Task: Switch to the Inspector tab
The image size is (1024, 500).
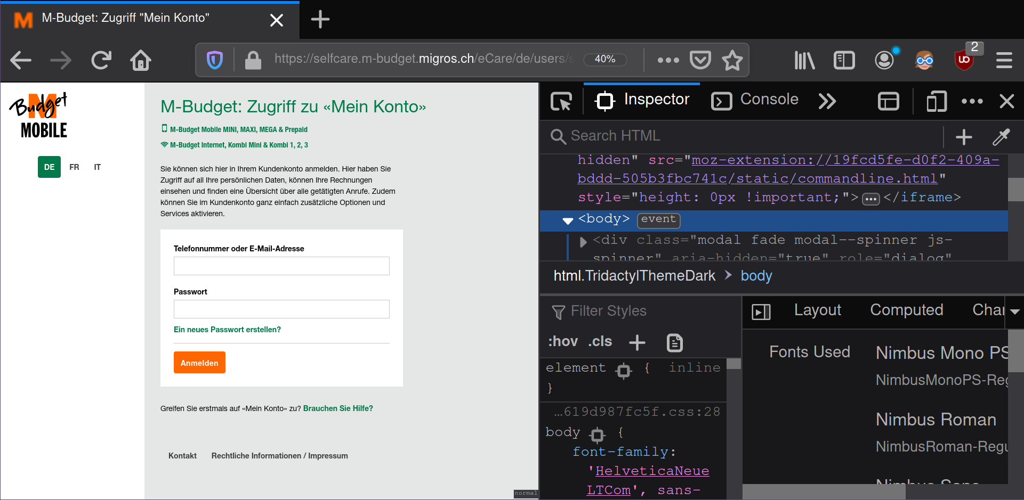Action: coord(642,100)
